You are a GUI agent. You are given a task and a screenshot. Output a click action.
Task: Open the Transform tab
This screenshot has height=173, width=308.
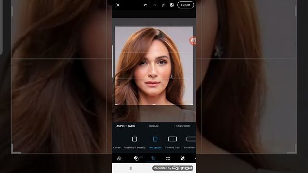[182, 126]
